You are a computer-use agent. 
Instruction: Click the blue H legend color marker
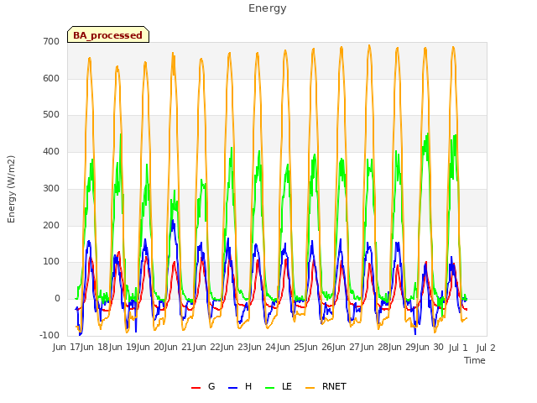[232, 388]
